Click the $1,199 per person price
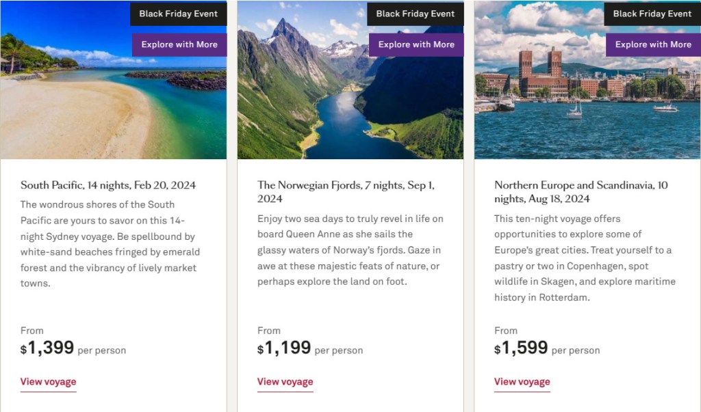The width and height of the screenshot is (701, 412). click(x=309, y=348)
